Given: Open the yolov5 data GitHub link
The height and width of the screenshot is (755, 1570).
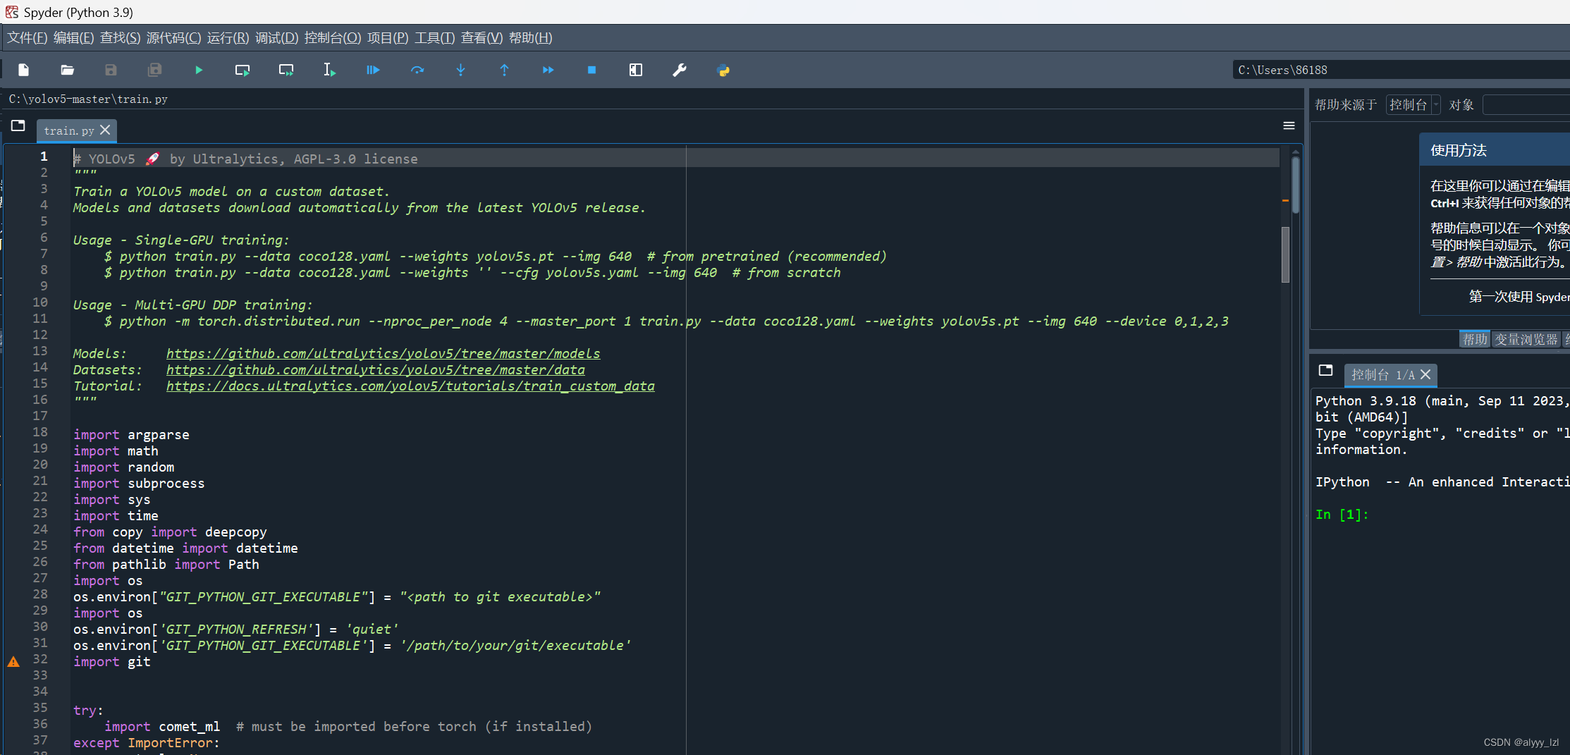Looking at the screenshot, I should tap(376, 370).
